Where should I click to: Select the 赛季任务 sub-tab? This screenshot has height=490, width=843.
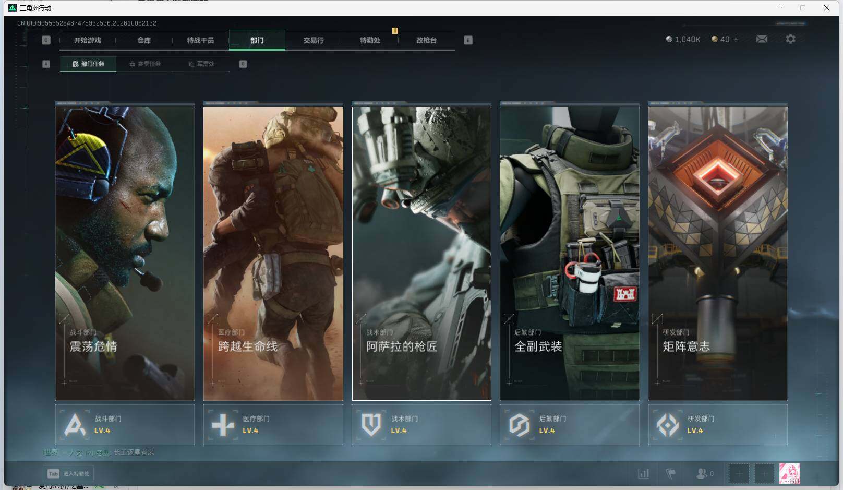tap(145, 64)
